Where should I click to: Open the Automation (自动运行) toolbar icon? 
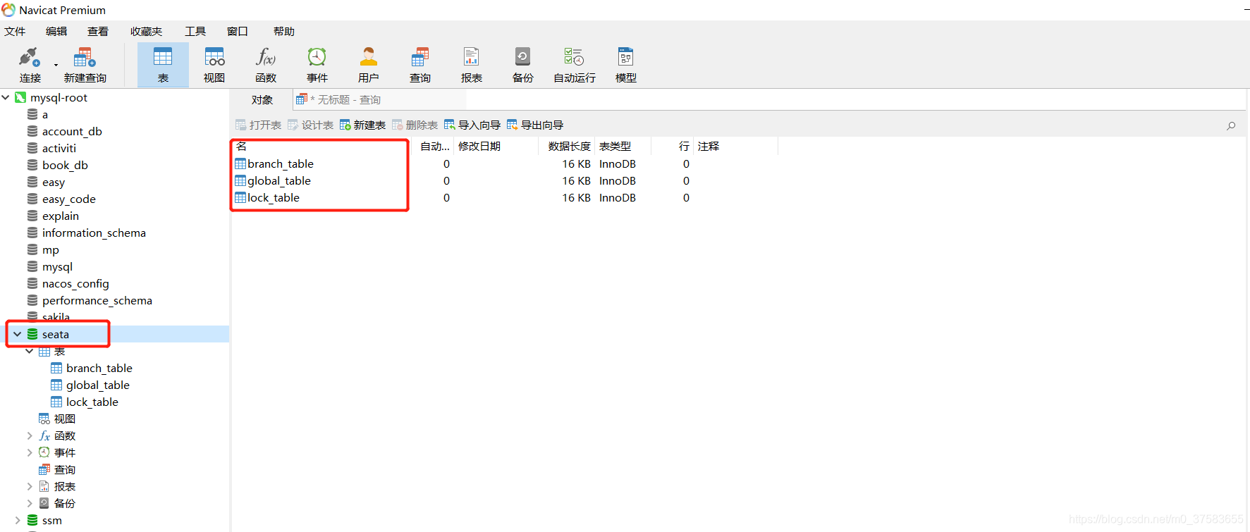(574, 57)
